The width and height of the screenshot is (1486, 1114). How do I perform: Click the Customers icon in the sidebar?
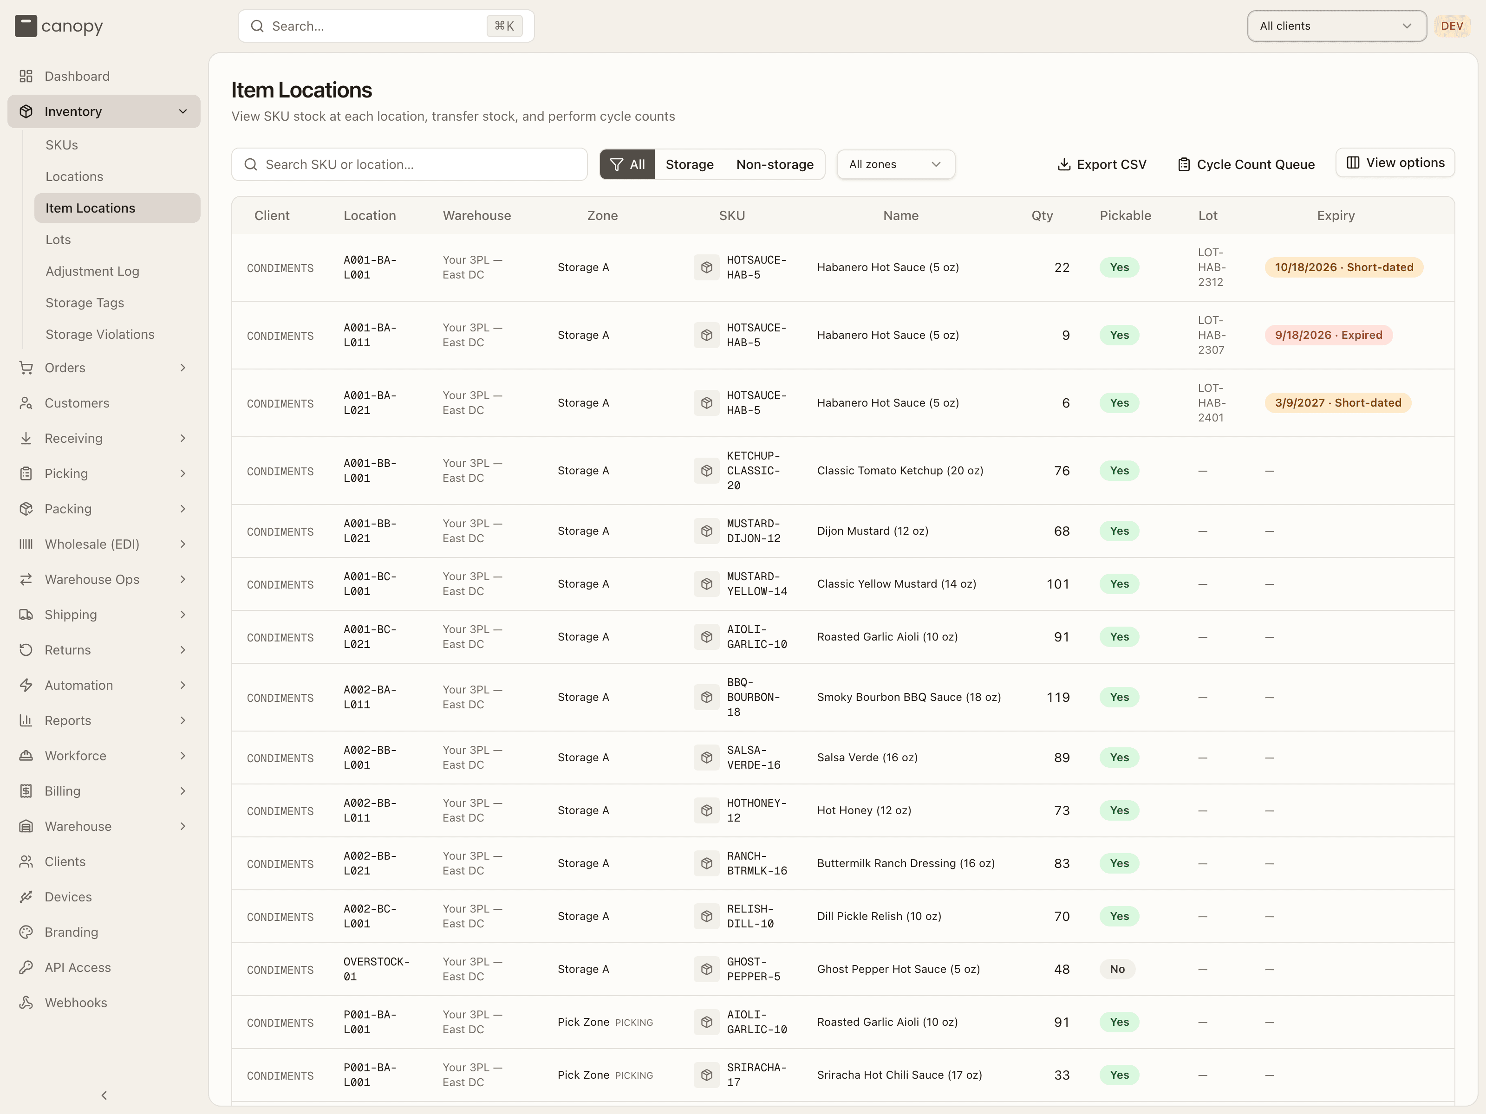pyautogui.click(x=26, y=403)
